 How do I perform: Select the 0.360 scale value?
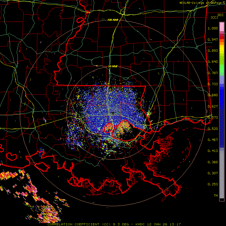pyautogui.click(x=213, y=162)
